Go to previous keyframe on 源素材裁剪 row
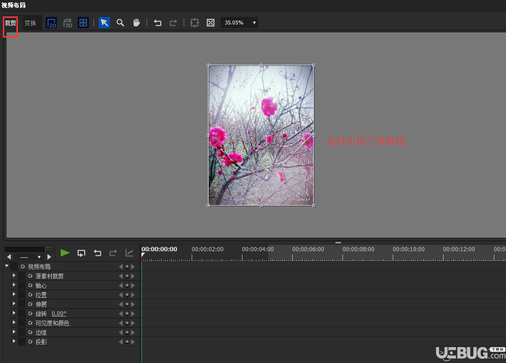506x363 pixels. [x=121, y=276]
